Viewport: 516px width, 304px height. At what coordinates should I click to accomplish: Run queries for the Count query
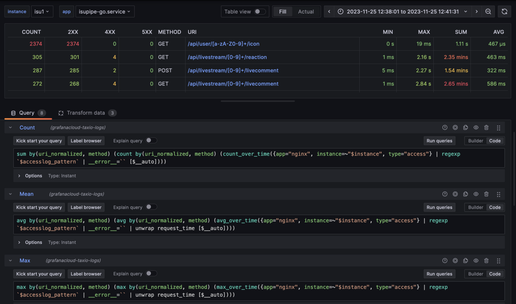point(439,140)
